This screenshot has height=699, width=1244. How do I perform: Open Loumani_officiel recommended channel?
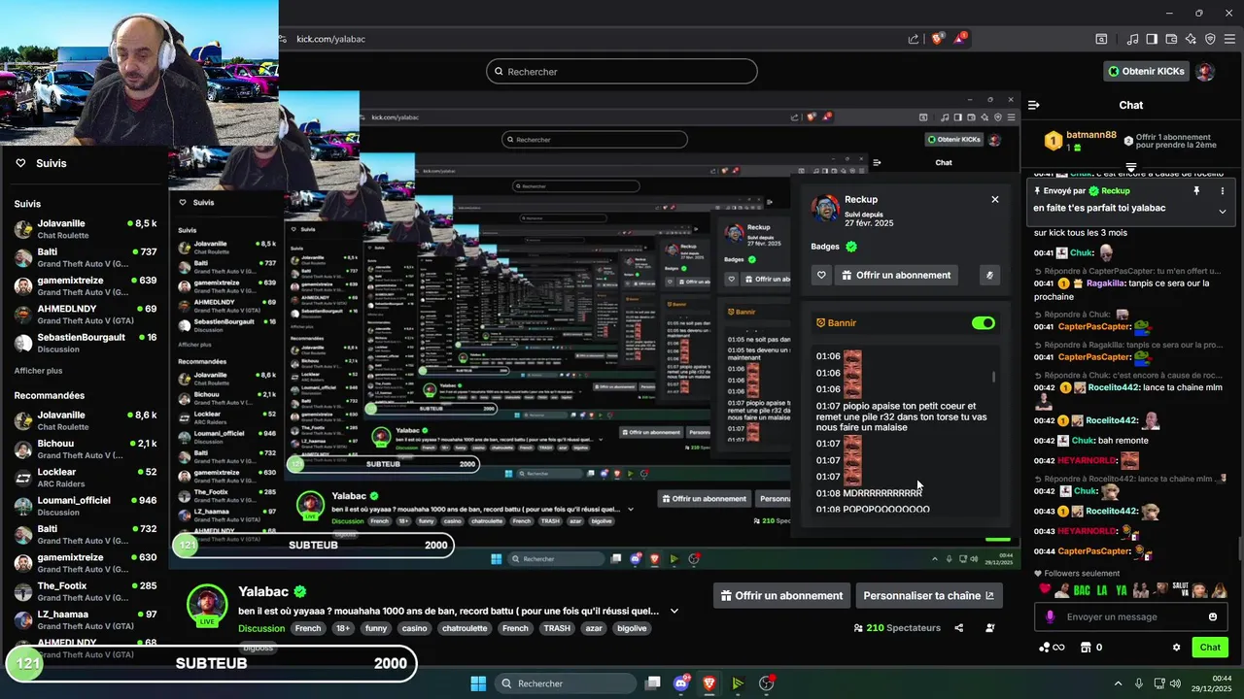[x=86, y=506]
